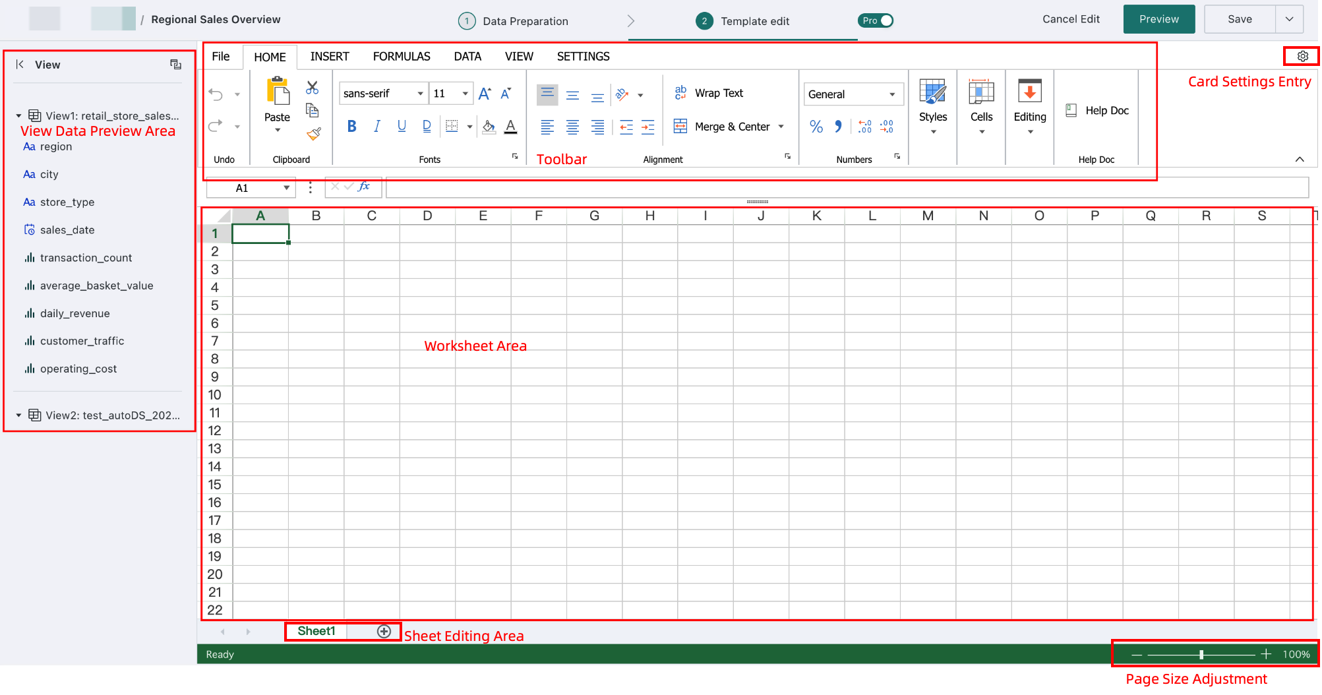The height and width of the screenshot is (695, 1322).
Task: Toggle italic formatting
Action: pyautogui.click(x=376, y=126)
